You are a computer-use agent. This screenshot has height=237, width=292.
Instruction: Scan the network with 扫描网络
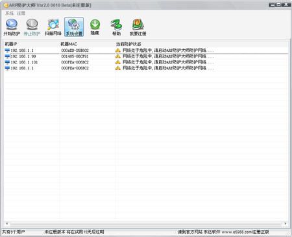(x=53, y=27)
